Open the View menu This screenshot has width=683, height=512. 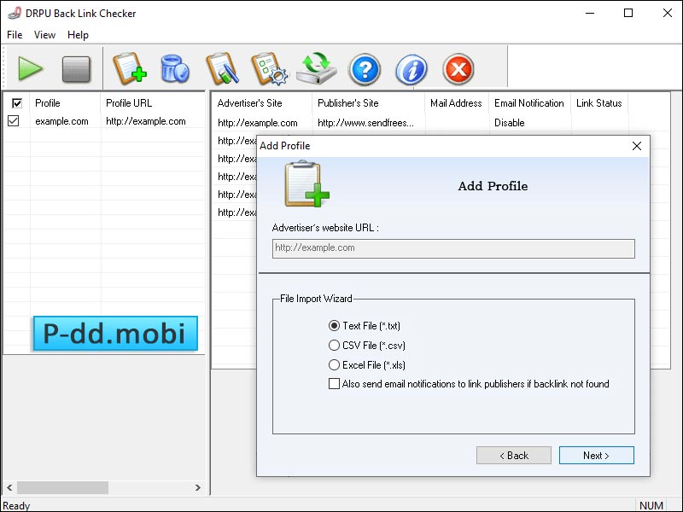tap(44, 35)
